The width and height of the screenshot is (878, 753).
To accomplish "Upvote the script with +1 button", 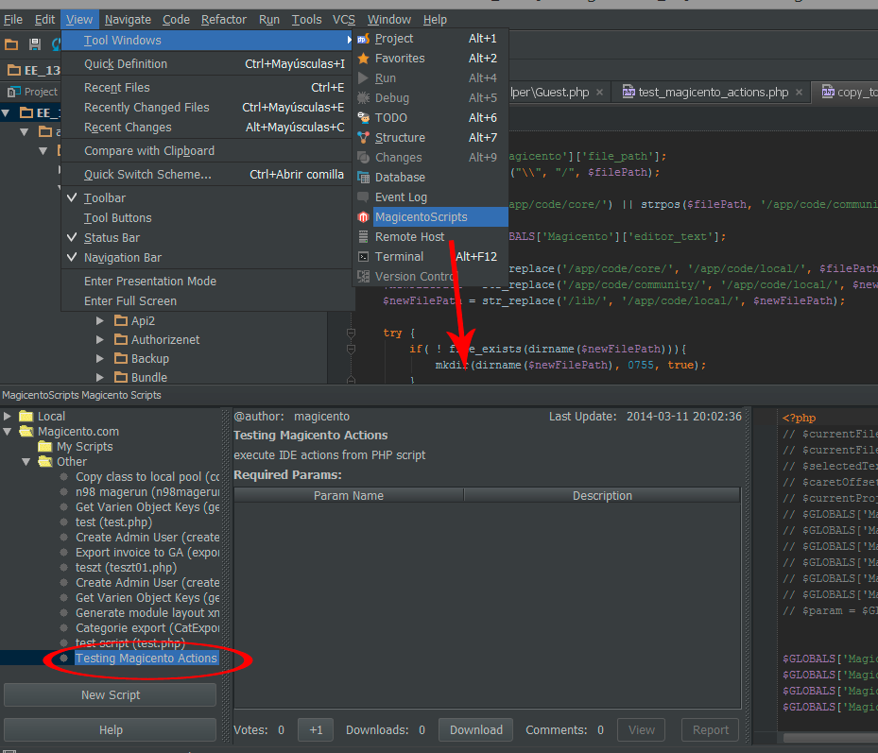I will pyautogui.click(x=316, y=730).
